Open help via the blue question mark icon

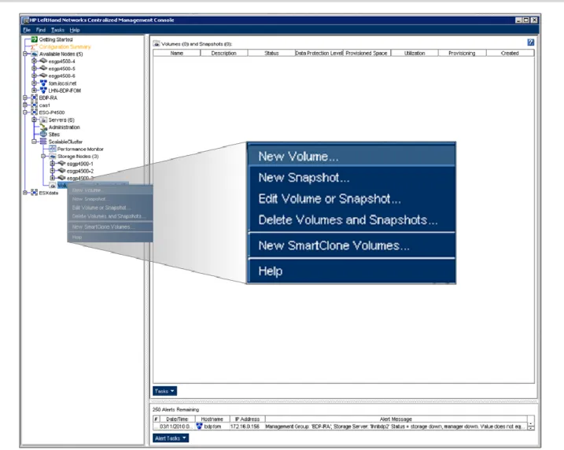click(530, 42)
